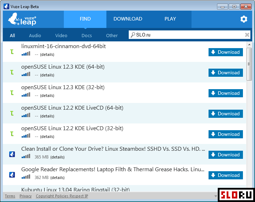Viewport: 255px width, 202px height.
Task: Click Vuze icon beside Google Reader Replacements result
Action: click(x=12, y=175)
